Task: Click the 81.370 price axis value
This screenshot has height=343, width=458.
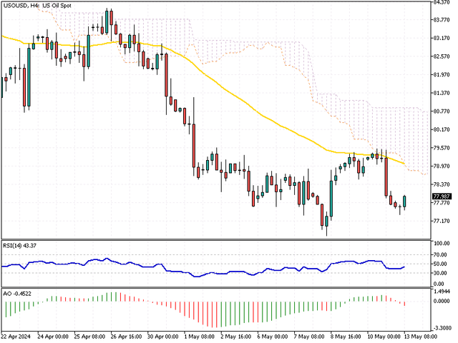Action: pos(442,93)
